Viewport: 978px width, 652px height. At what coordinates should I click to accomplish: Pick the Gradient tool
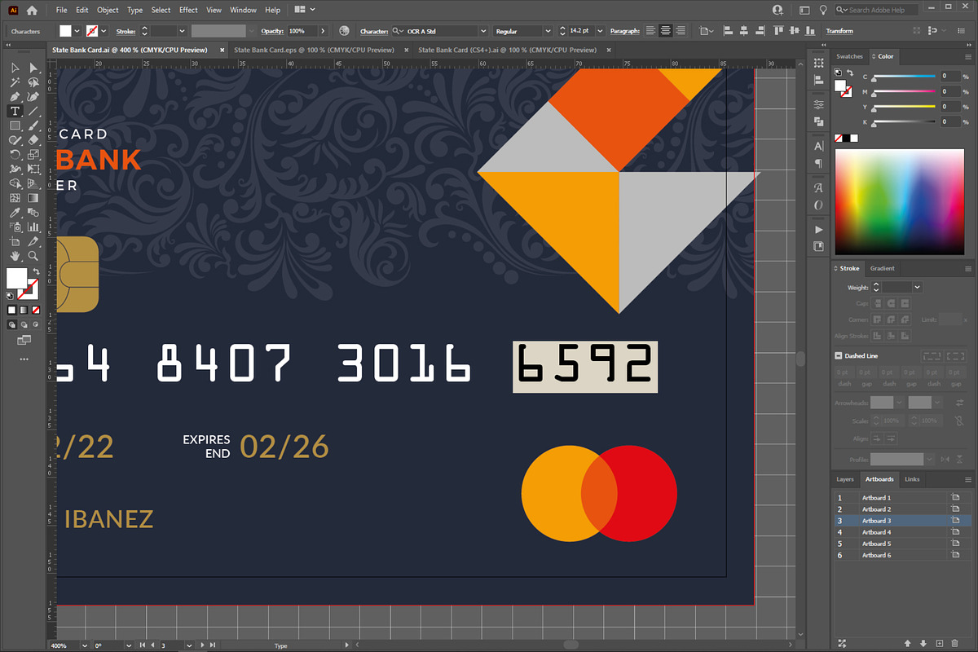point(33,198)
